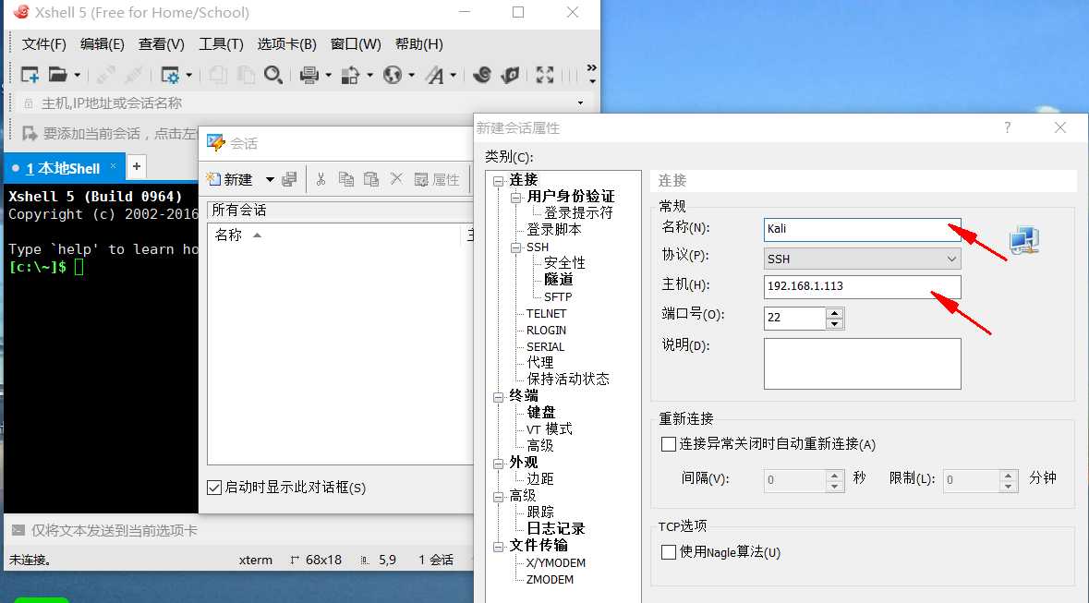
Task: Click the 属性 properties button in Sessions dialog
Action: click(438, 180)
